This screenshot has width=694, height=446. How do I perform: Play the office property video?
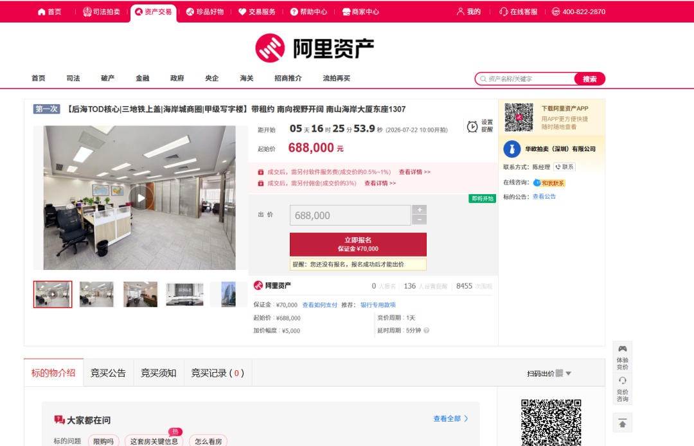[141, 198]
